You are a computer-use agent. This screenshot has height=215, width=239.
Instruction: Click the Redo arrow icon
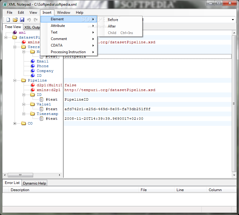(36, 20)
